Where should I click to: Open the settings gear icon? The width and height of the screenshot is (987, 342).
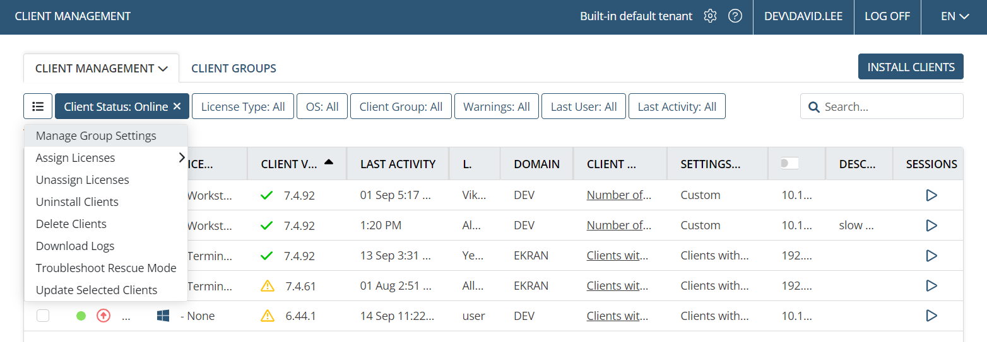[711, 16]
